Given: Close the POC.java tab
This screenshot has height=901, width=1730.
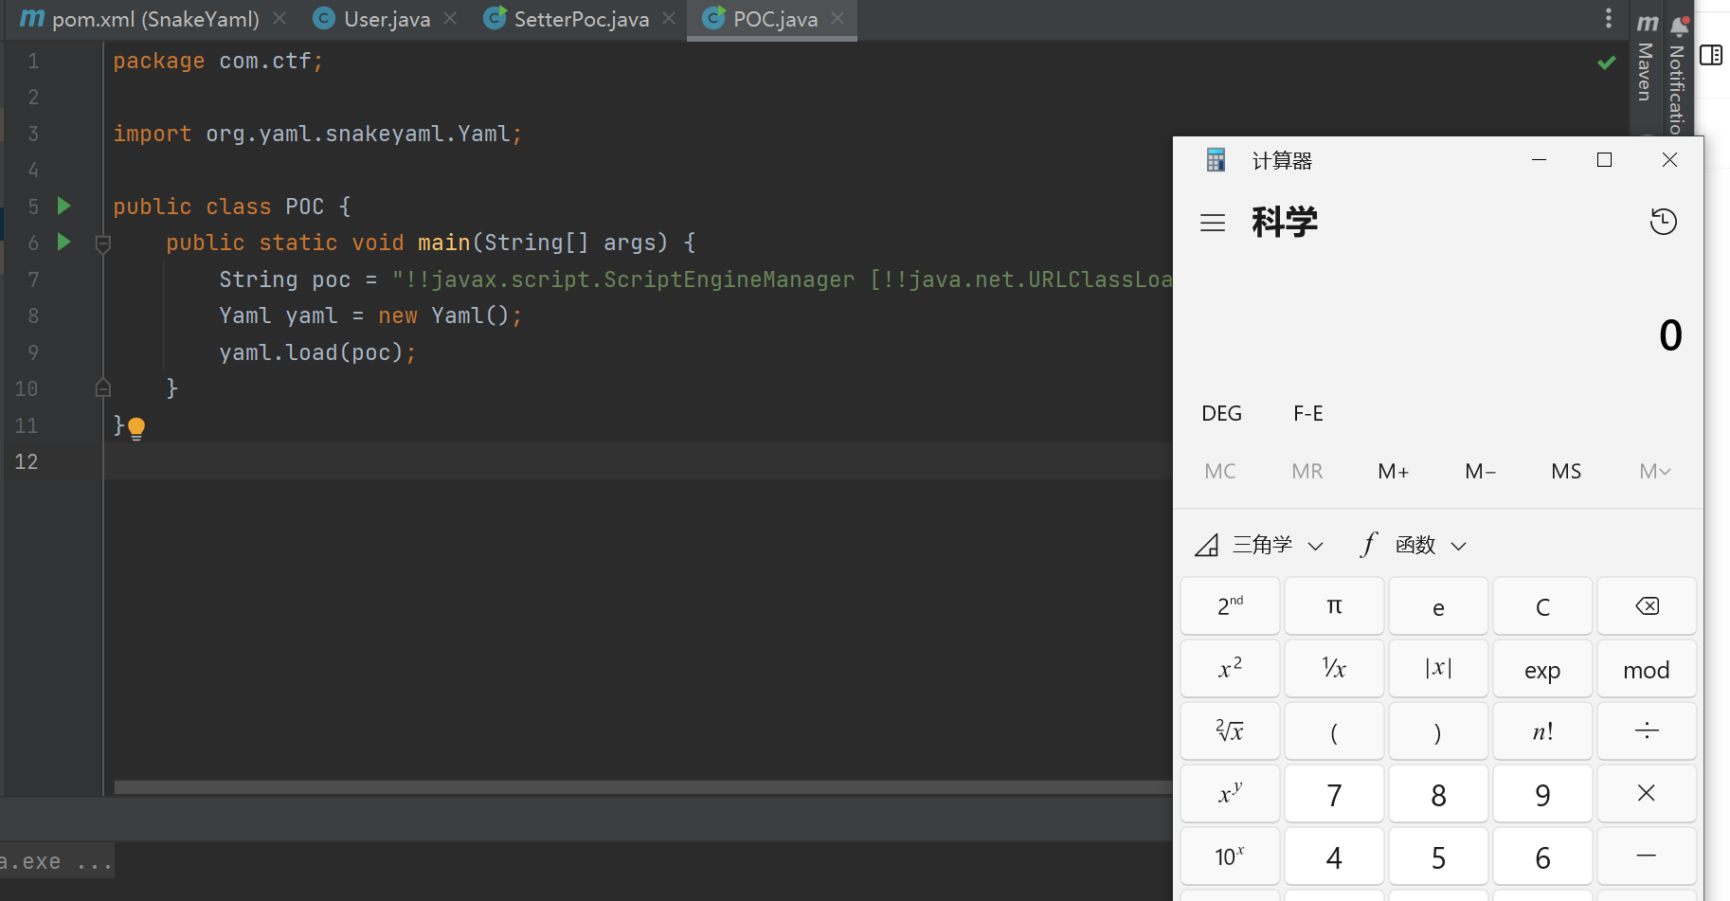Looking at the screenshot, I should [838, 18].
